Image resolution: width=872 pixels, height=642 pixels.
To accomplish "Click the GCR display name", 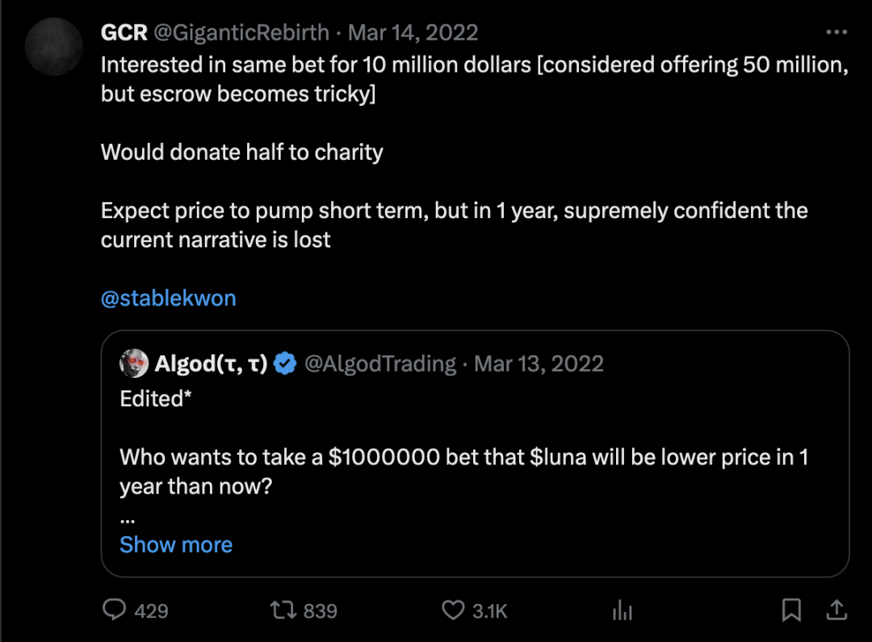I will (124, 32).
